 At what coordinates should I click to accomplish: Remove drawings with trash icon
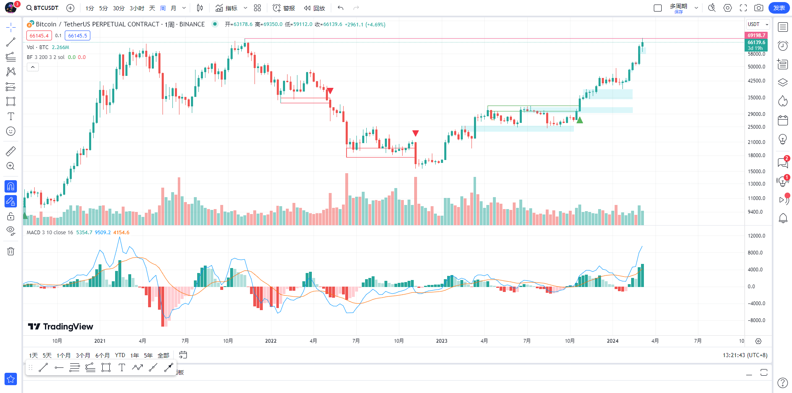[11, 251]
